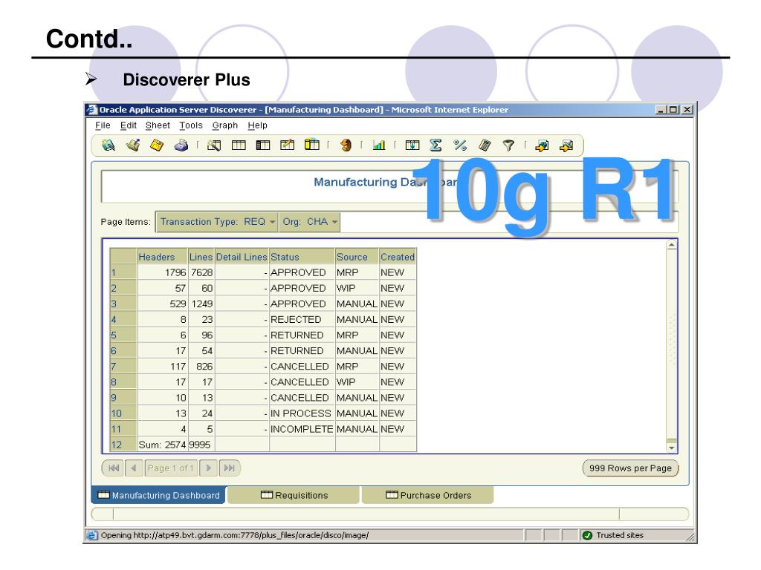Click the INCOMPLETE status cell

(x=302, y=429)
